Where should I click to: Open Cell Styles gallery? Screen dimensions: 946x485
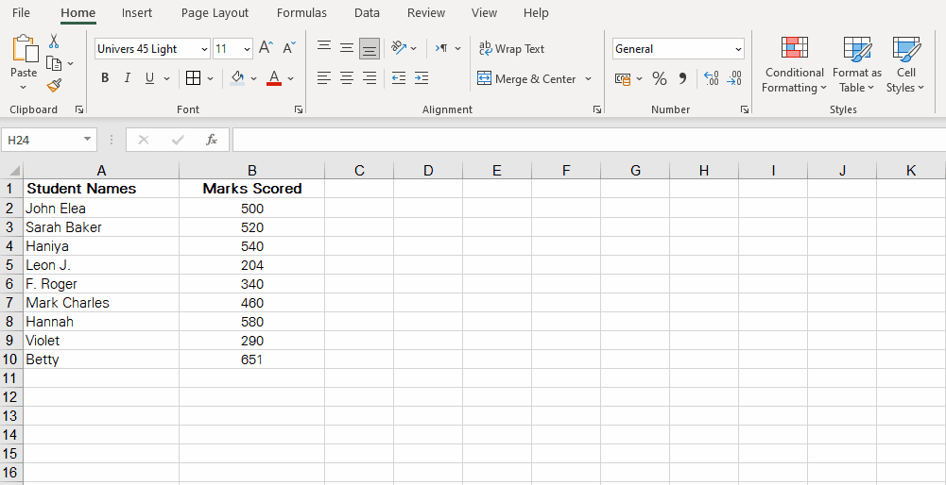point(905,64)
